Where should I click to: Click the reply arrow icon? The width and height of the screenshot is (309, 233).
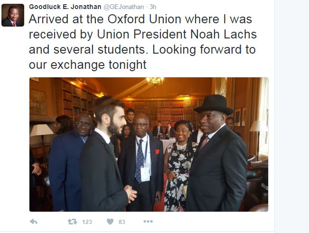(x=34, y=222)
